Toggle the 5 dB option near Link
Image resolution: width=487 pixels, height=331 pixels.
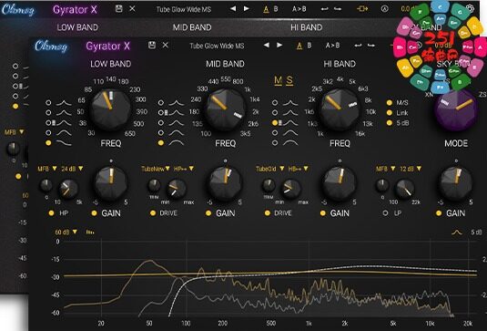point(390,123)
